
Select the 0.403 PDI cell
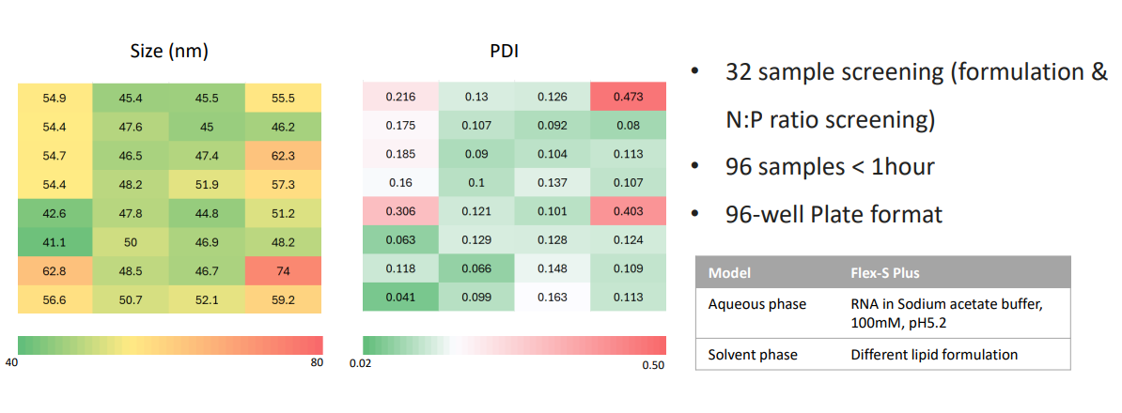click(x=628, y=214)
